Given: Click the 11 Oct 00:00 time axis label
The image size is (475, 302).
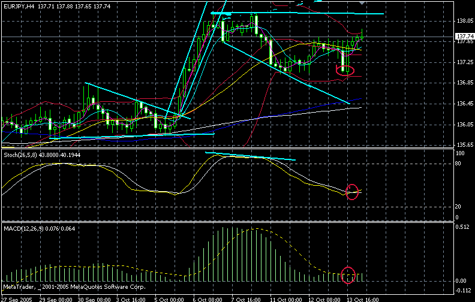Looking at the screenshot, I should coord(285,300).
